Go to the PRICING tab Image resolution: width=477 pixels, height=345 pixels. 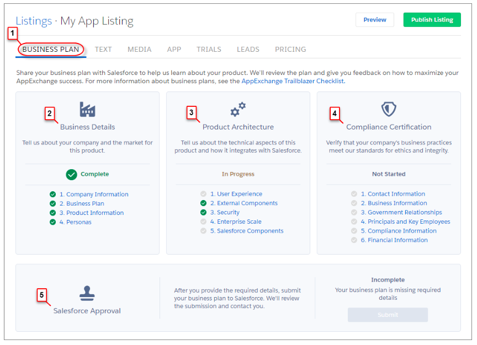[x=290, y=50]
